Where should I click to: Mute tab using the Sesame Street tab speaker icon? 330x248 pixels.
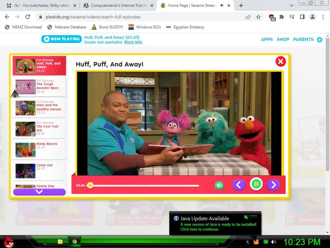pos(222,5)
